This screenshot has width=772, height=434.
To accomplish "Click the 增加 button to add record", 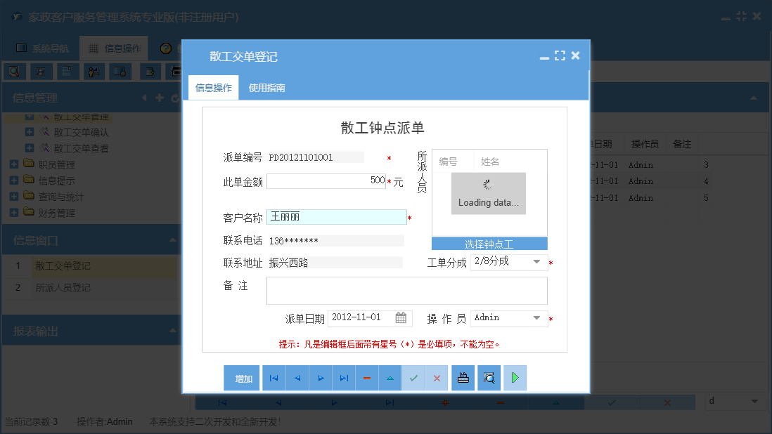I will pyautogui.click(x=242, y=378).
